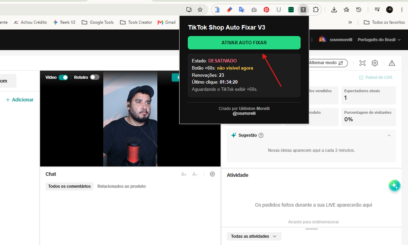Click the souomorelli account name
The width and height of the screenshot is (408, 245).
[341, 40]
